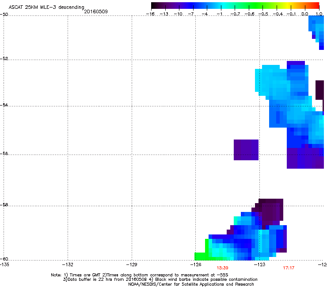
Task: Click the colorbar tick label -7
Action: point(191,14)
